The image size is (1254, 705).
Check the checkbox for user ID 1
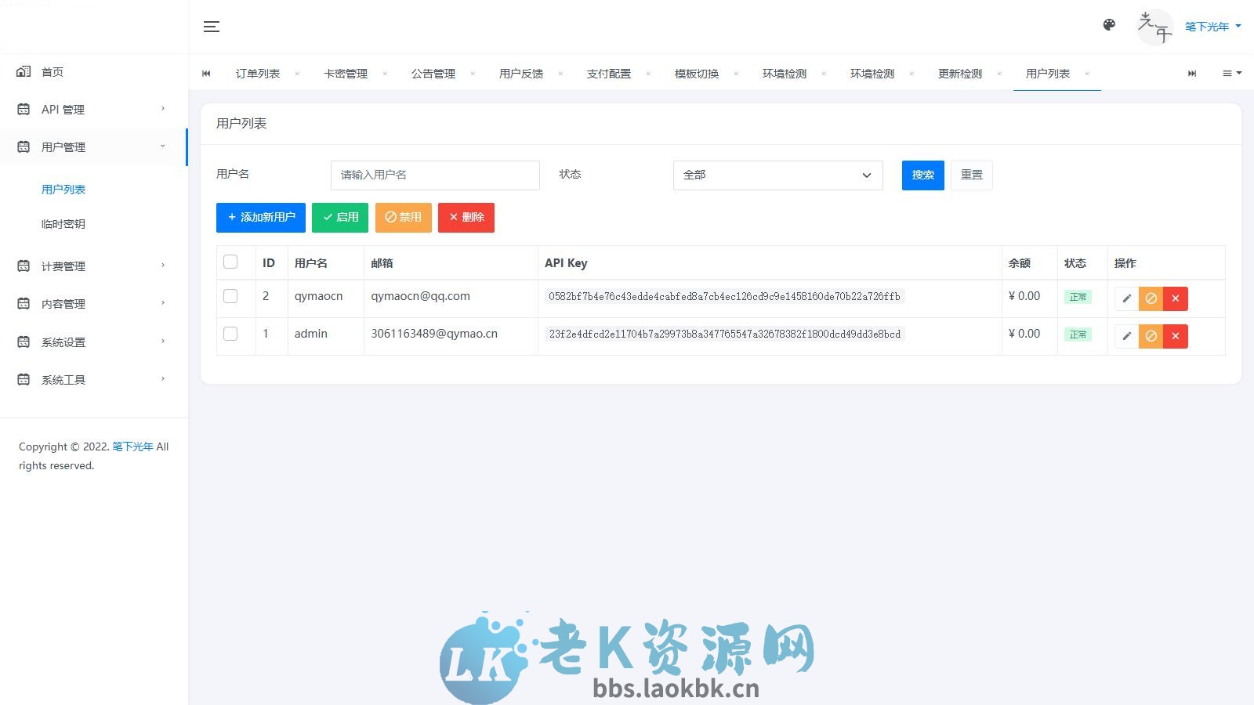pos(230,334)
